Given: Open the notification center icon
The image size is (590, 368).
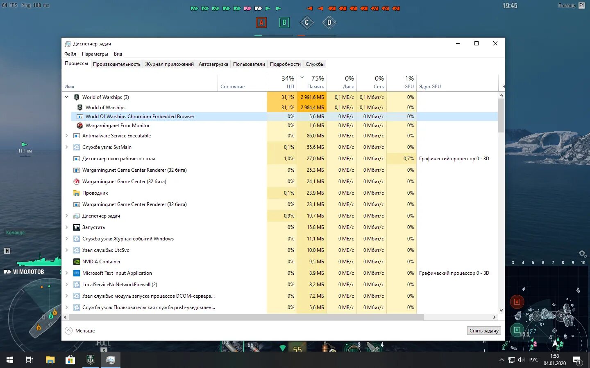Looking at the screenshot, I should click(x=577, y=360).
